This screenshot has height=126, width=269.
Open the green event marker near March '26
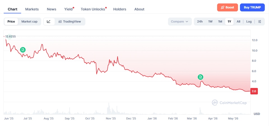pos(200,77)
